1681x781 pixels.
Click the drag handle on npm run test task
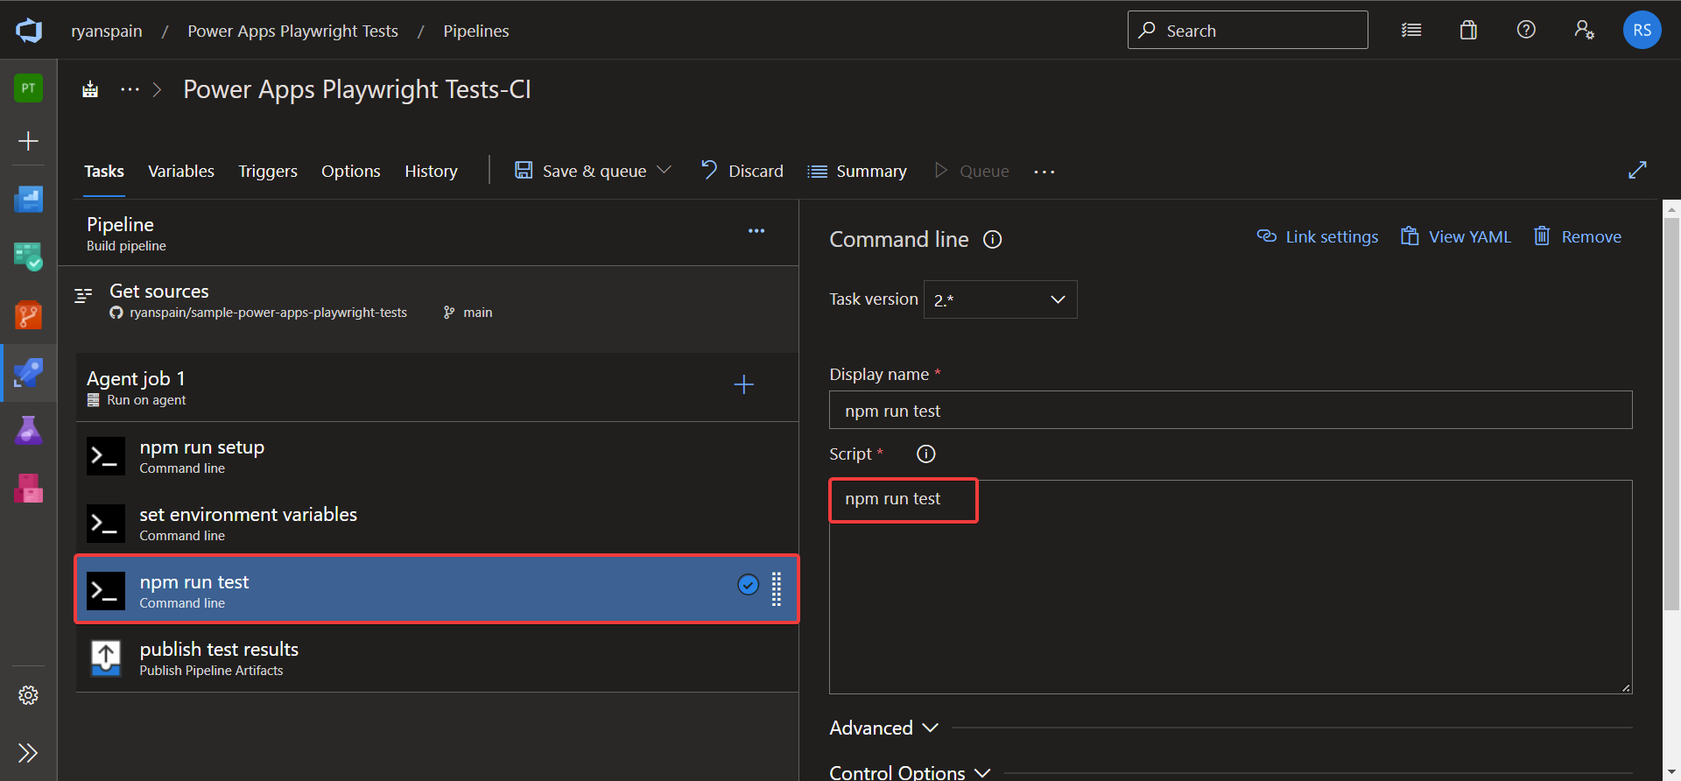(776, 589)
